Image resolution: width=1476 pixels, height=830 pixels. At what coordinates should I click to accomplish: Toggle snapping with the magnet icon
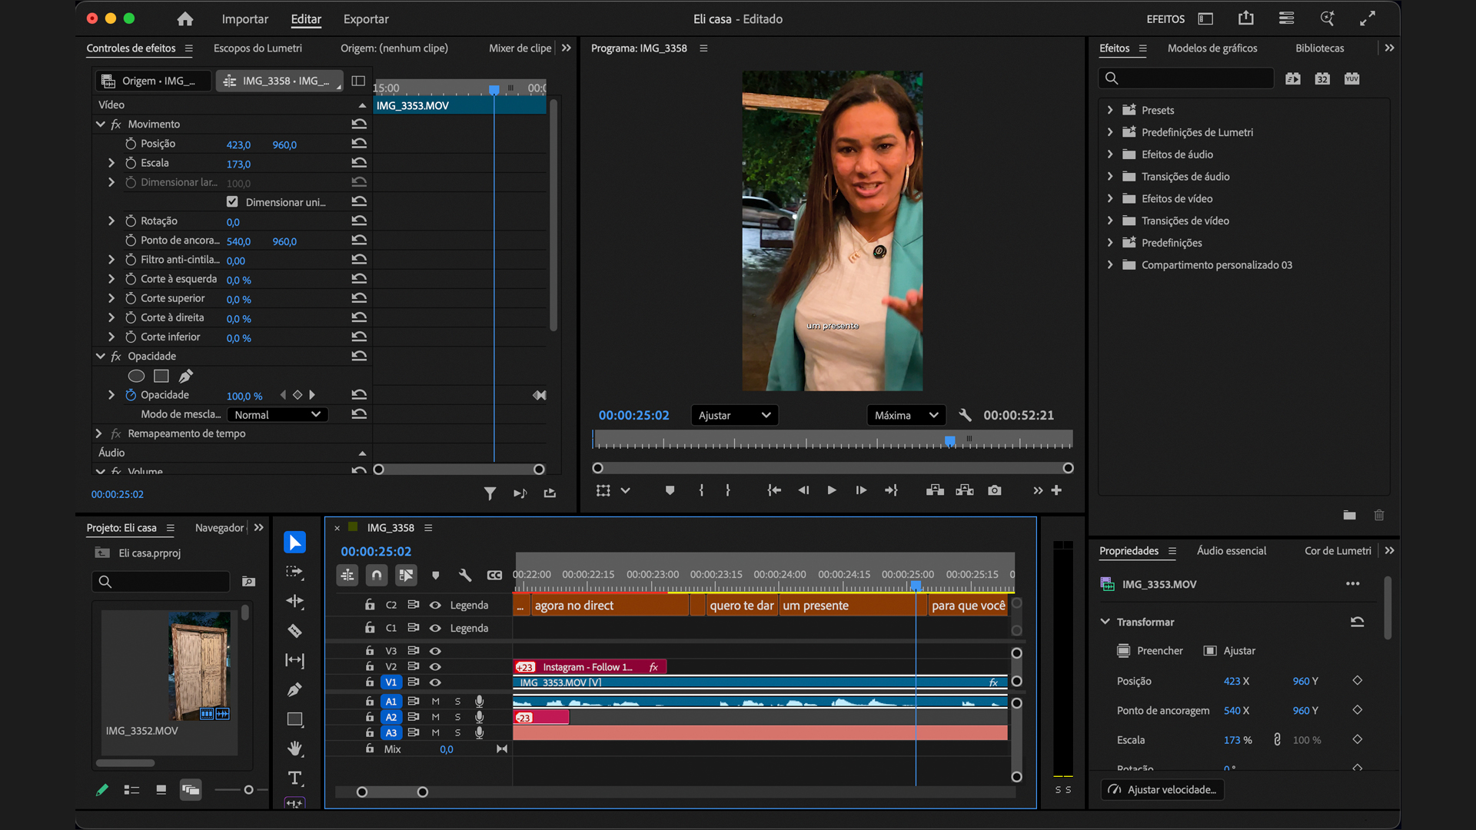377,575
